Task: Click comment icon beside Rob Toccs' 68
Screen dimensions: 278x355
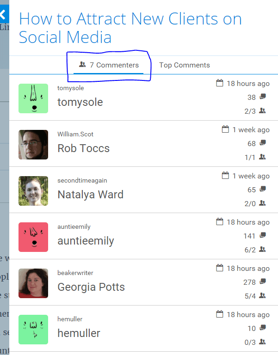Action: (x=263, y=143)
